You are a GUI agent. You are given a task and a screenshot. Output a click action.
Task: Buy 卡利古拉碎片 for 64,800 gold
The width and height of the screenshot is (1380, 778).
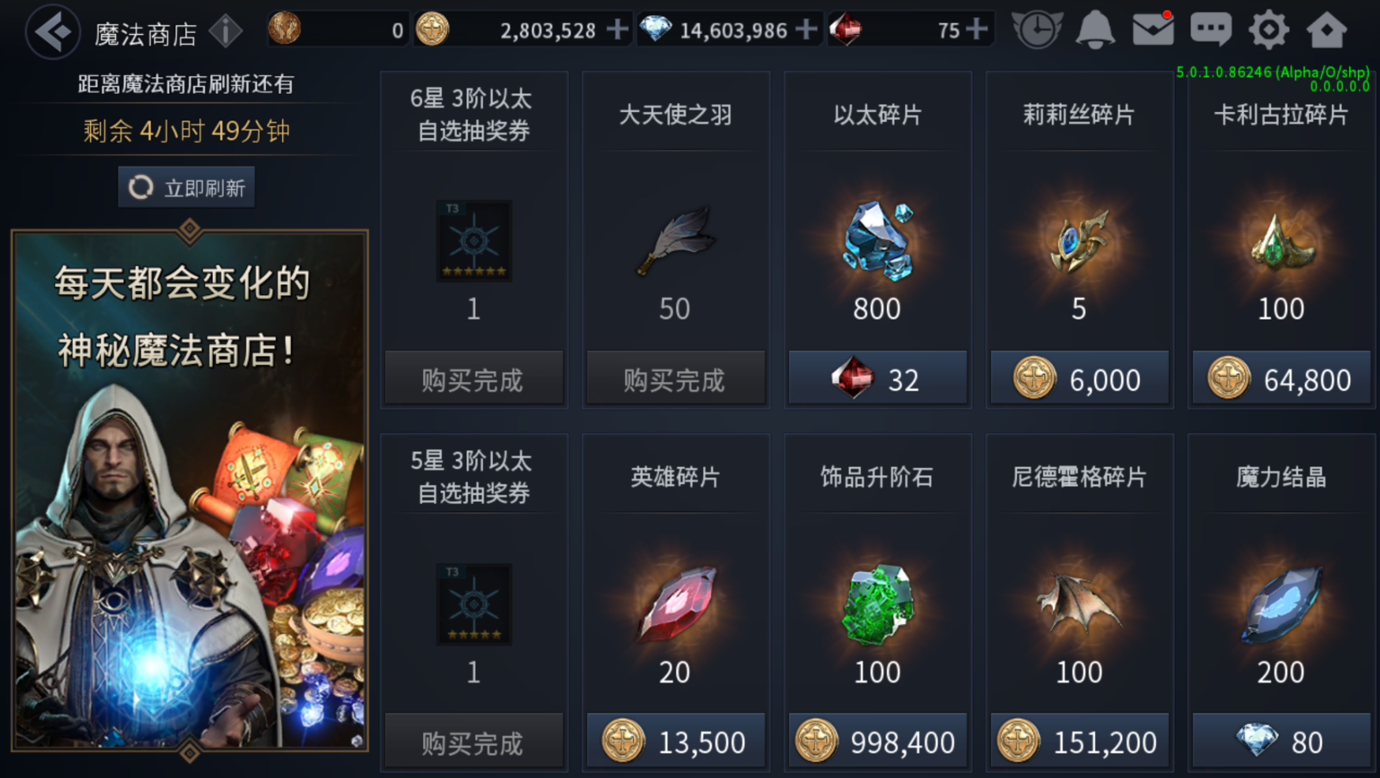click(1281, 379)
